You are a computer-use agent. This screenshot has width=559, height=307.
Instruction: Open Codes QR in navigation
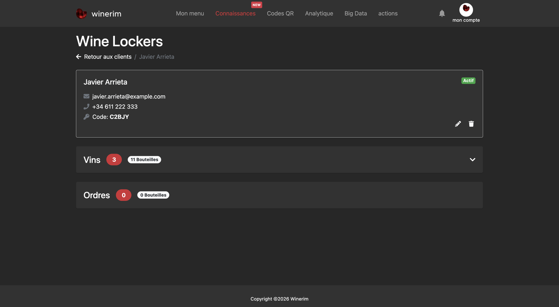pos(280,13)
